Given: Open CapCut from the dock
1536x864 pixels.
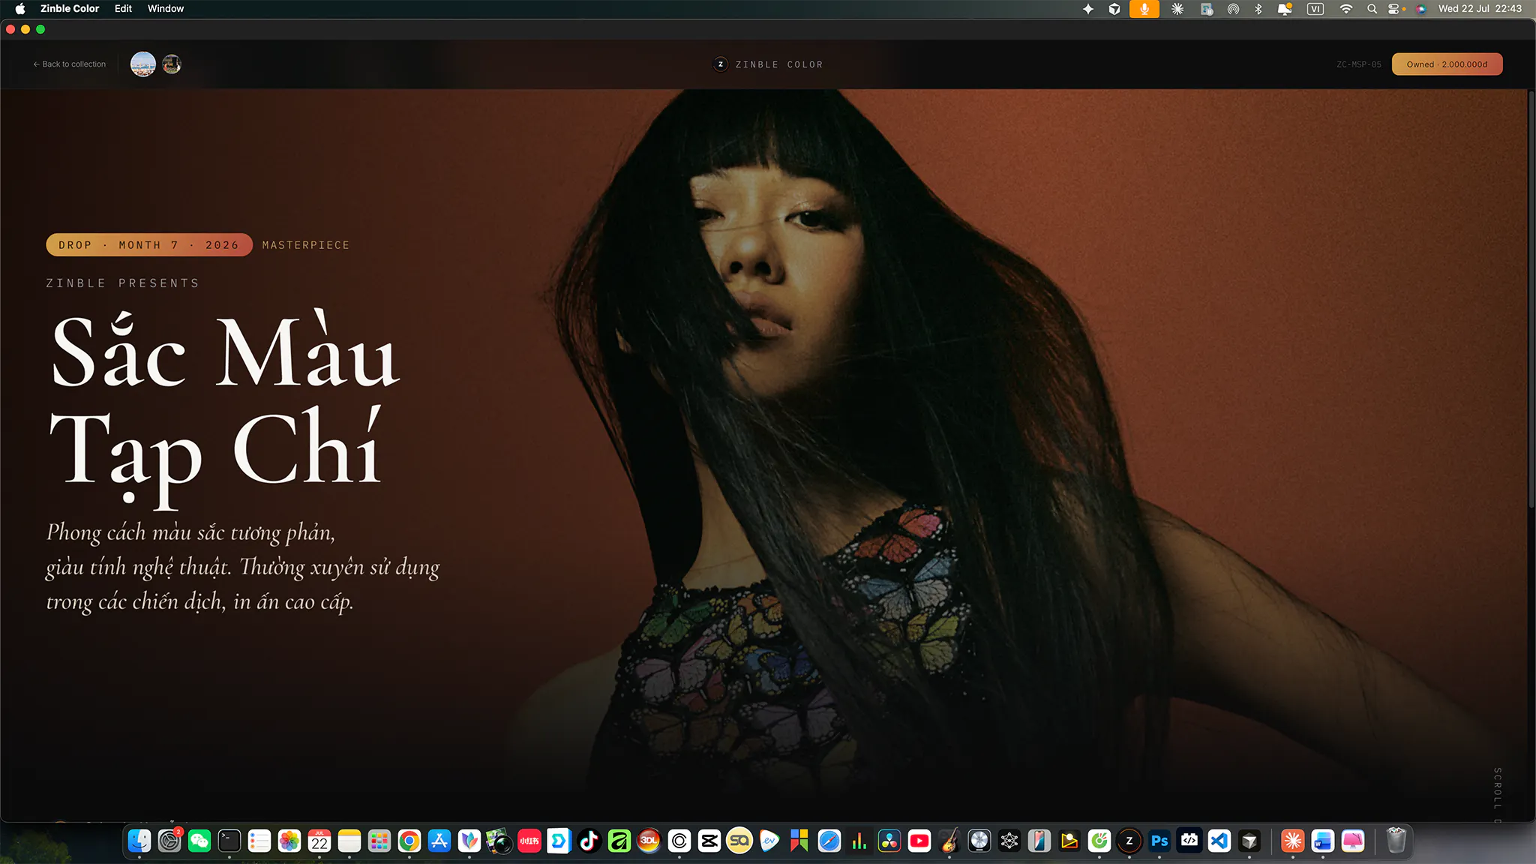Looking at the screenshot, I should point(709,841).
